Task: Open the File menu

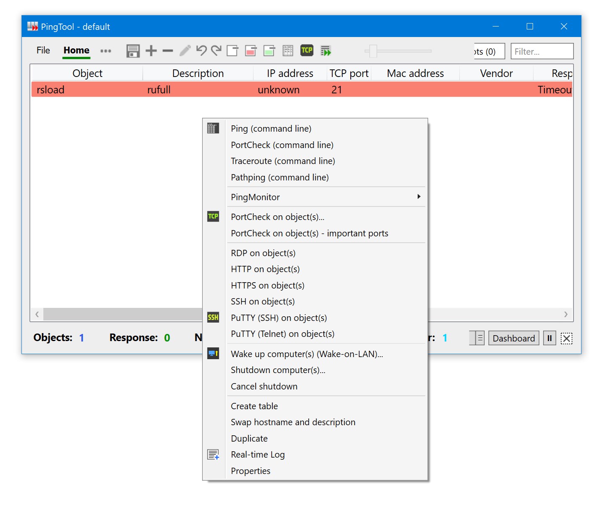Action: pos(43,50)
